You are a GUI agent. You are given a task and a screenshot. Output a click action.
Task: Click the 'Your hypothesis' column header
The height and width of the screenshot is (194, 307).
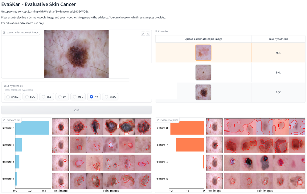[278, 39]
